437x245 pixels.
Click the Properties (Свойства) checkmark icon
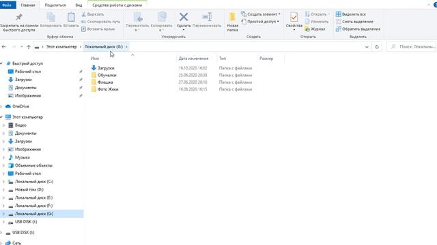pos(294,17)
